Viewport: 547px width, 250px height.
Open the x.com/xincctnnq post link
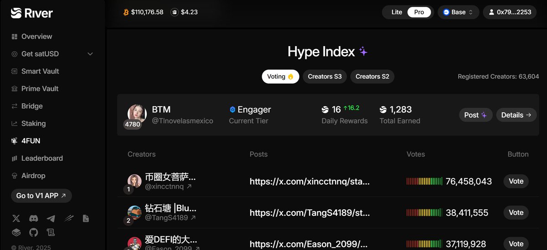pos(310,182)
